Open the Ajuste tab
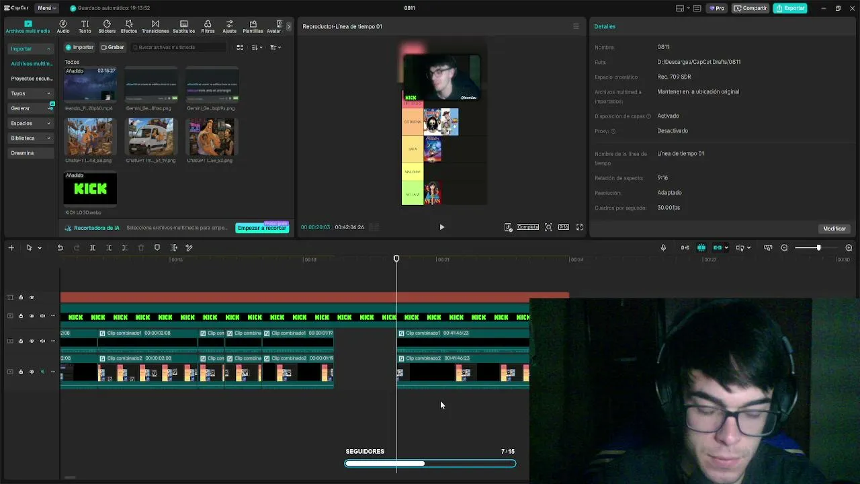 point(230,27)
